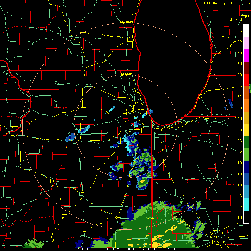The width and height of the screenshot is (251, 251).
Task: Click legend value "6"
Action: pyautogui.click(x=240, y=196)
